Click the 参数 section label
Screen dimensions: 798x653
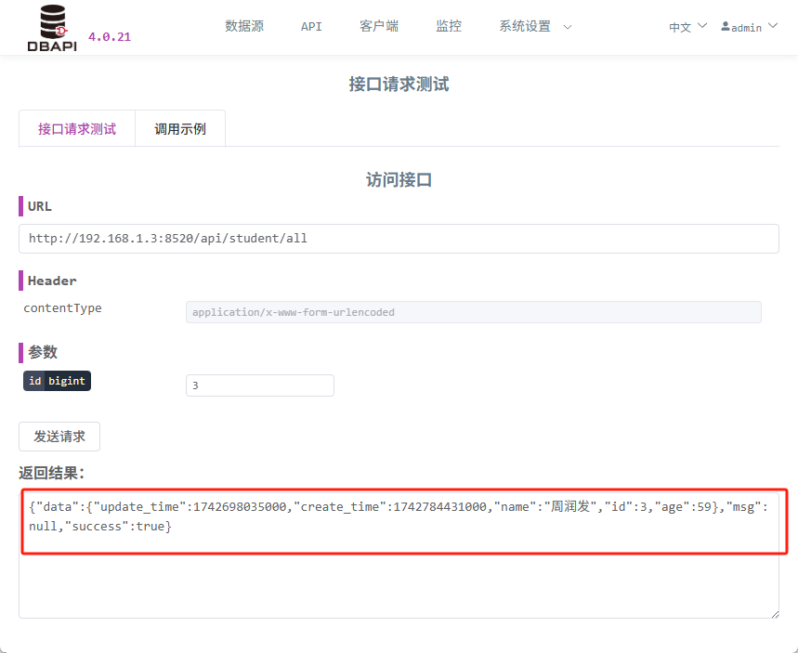coord(43,352)
